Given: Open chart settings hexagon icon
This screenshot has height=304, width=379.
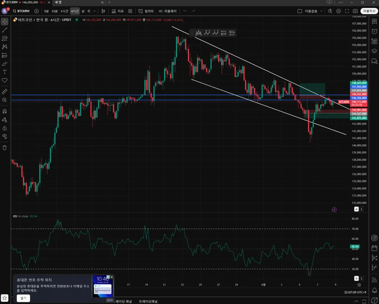Looking at the screenshot, I should coord(339,11).
